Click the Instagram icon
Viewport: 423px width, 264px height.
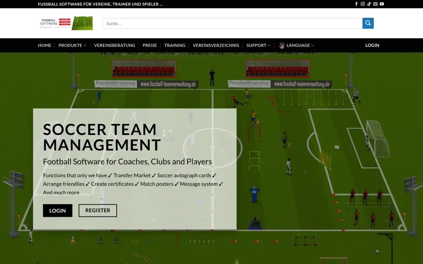(363, 4)
